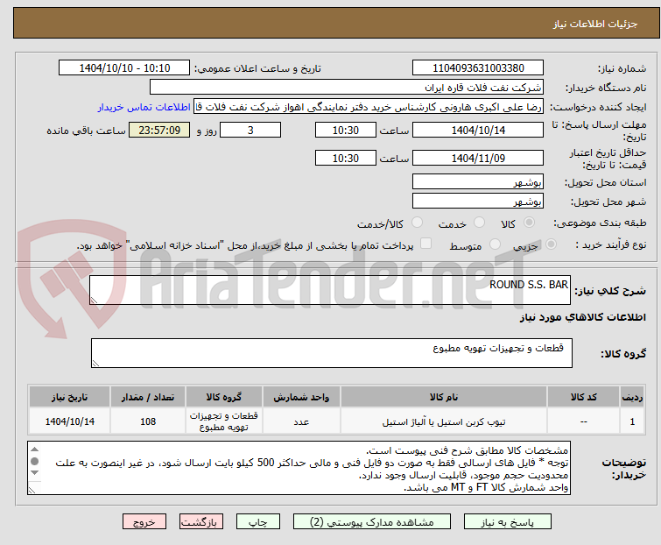Screen dimensions: 661x545
Task: Click scroll up arrow in buyer notes
Action: (x=34, y=449)
